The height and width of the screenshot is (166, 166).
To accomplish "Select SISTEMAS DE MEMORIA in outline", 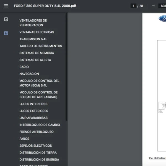I will (37, 53).
